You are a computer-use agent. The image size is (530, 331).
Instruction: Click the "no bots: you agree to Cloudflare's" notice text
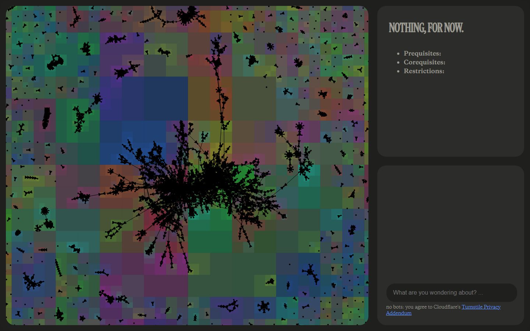point(423,307)
